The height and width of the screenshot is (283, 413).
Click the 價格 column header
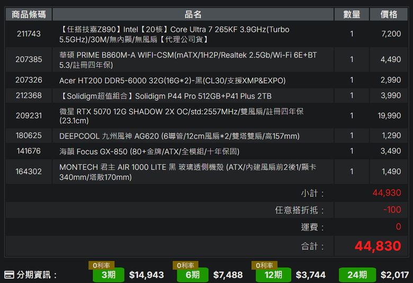coord(389,14)
